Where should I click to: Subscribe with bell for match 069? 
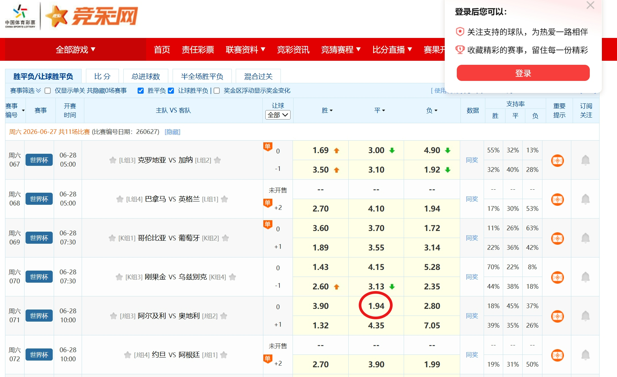coord(585,238)
